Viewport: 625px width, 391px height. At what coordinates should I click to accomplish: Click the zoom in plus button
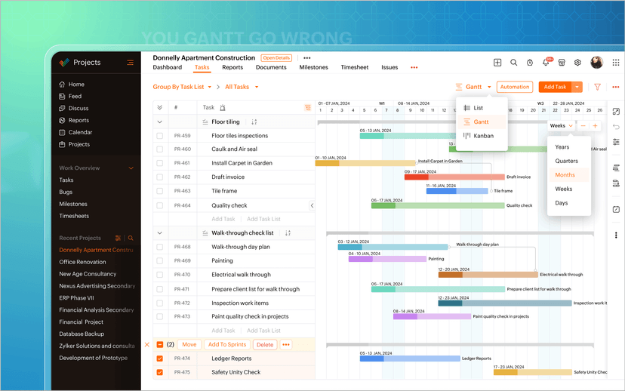(x=595, y=126)
